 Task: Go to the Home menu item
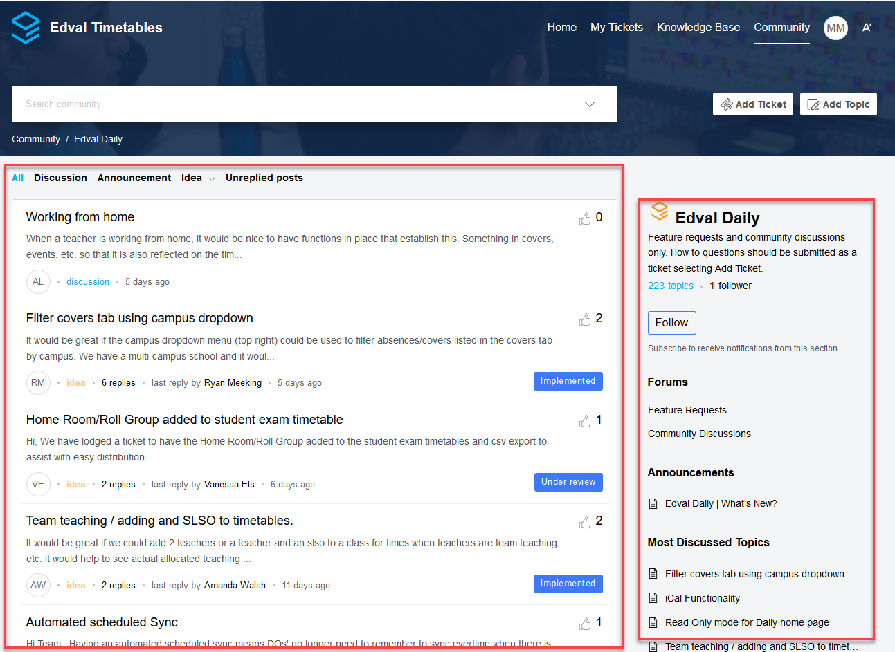pos(561,28)
